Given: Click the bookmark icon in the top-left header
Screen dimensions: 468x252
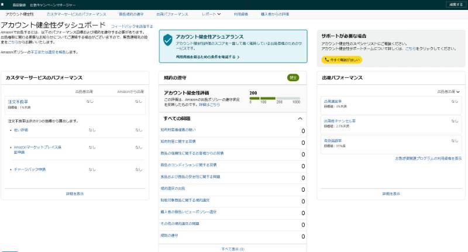Looking at the screenshot, I should pos(2,5).
